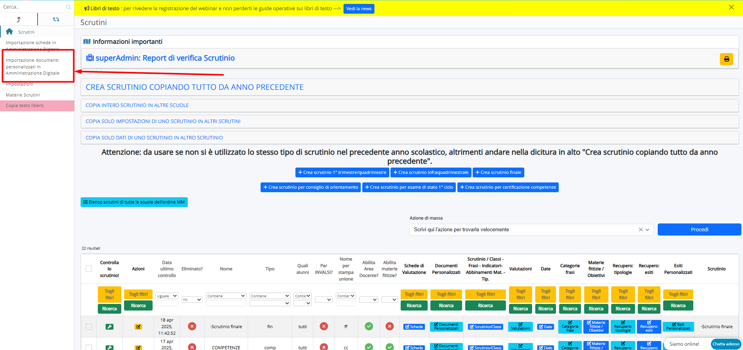Click the yellow print icon button
743x350 pixels.
(x=726, y=59)
